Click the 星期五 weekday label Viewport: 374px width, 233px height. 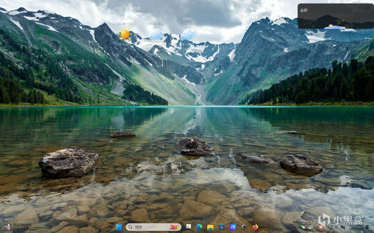tap(187, 19)
